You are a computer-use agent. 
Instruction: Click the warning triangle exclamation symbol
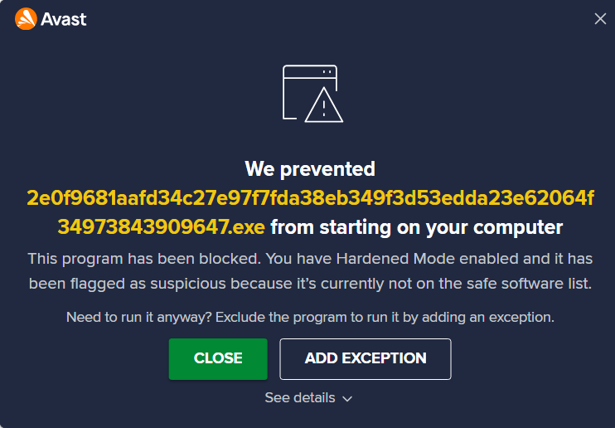pyautogui.click(x=323, y=105)
